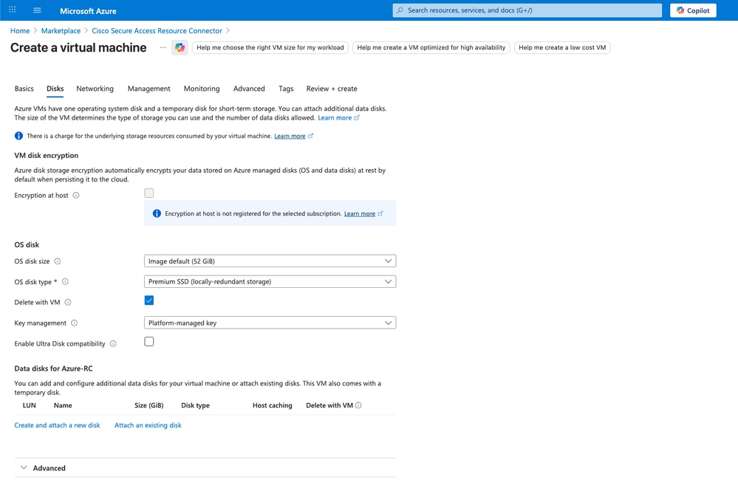Viewport: 738px width, 491px height.
Task: Click Create and attach a new disk
Action: coord(57,425)
